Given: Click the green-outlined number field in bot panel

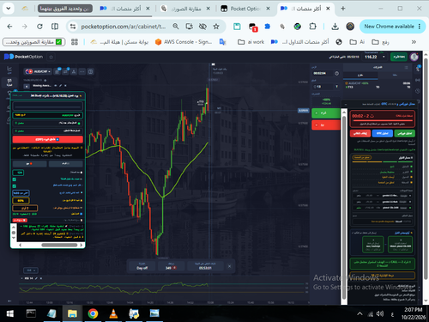Looking at the screenshot, I should point(18,173).
